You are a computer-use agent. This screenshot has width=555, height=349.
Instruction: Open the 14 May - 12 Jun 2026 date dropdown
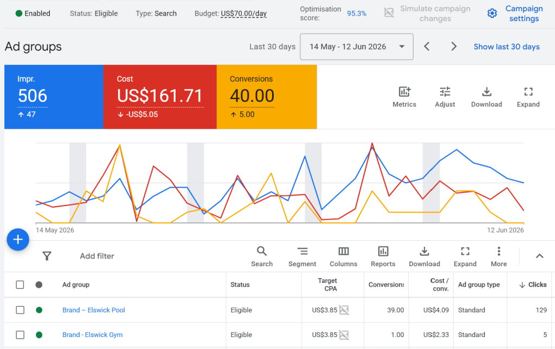pyautogui.click(x=357, y=47)
